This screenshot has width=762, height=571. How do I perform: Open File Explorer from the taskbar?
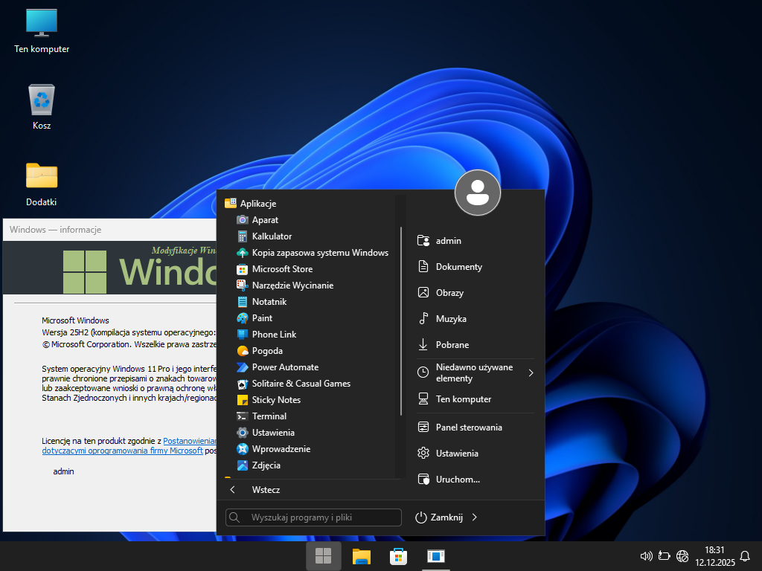coord(362,556)
